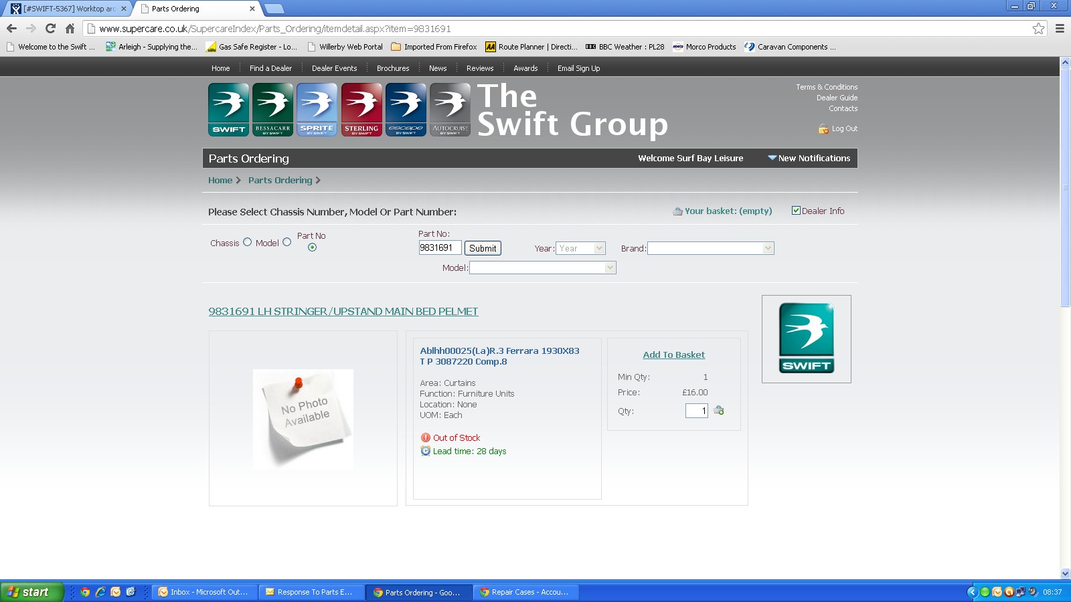Click the add-to-basket icon beside Qty field
This screenshot has height=602, width=1071.
[x=719, y=410]
